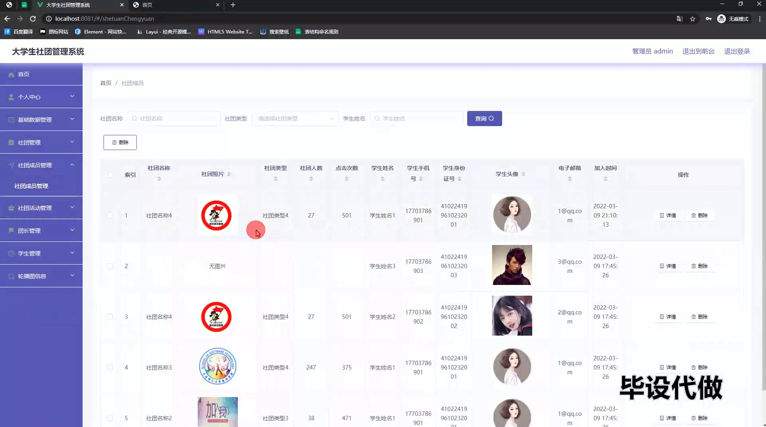The image size is (766, 427).
Task: Check the checkbox for row 3
Action: point(110,317)
